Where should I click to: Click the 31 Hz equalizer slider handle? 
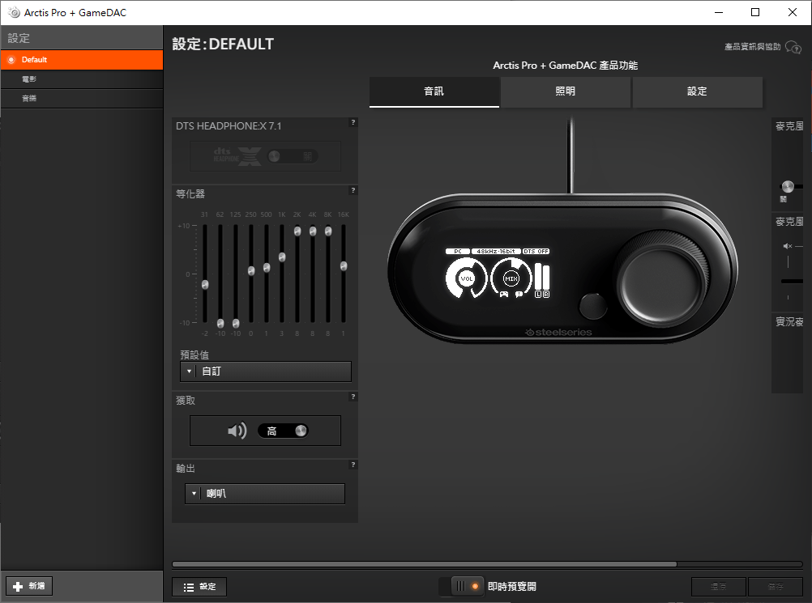pyautogui.click(x=205, y=284)
